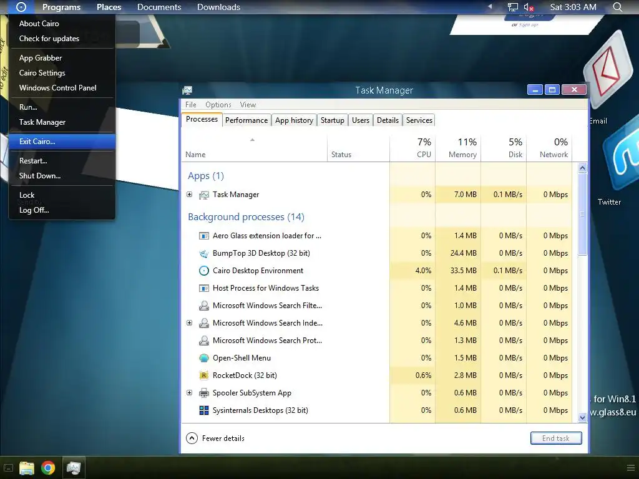Click the process list scrollbar thumb
The width and height of the screenshot is (639, 479).
[582, 214]
